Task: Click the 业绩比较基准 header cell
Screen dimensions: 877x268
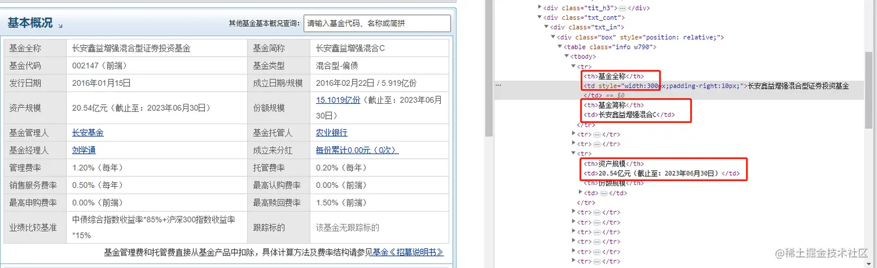Action: pyautogui.click(x=35, y=227)
